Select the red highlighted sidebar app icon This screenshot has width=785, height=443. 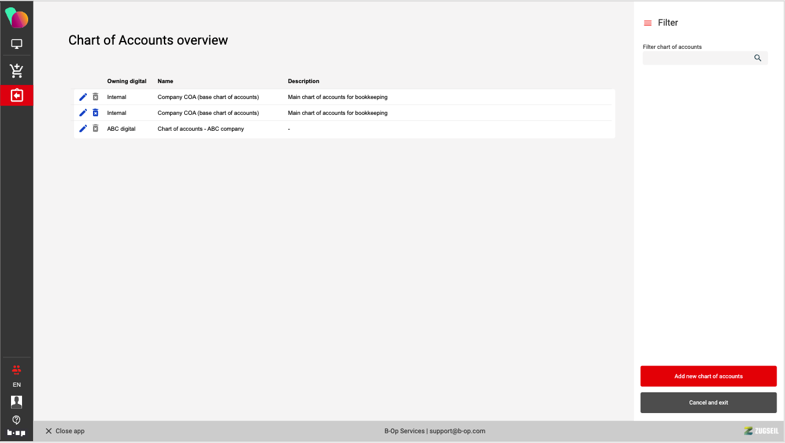coord(17,96)
